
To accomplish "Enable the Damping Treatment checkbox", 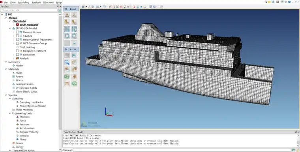I will [x=17, y=51].
